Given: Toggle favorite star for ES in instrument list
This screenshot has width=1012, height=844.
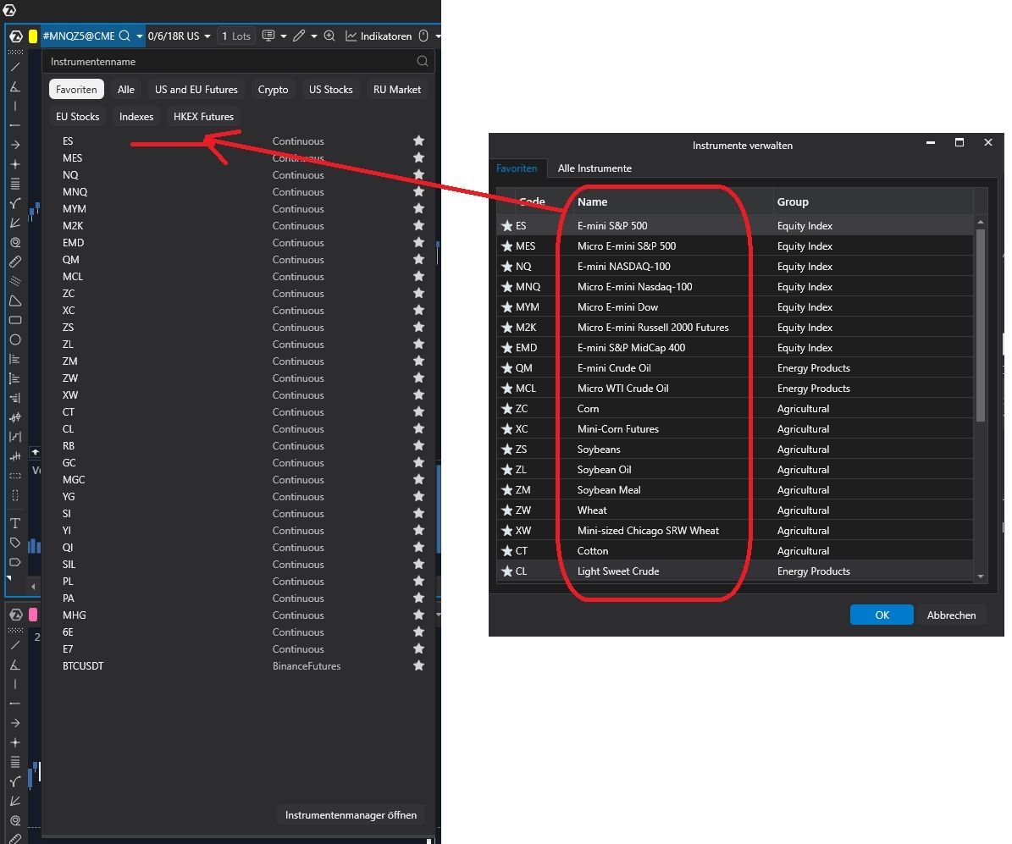Looking at the screenshot, I should (419, 141).
